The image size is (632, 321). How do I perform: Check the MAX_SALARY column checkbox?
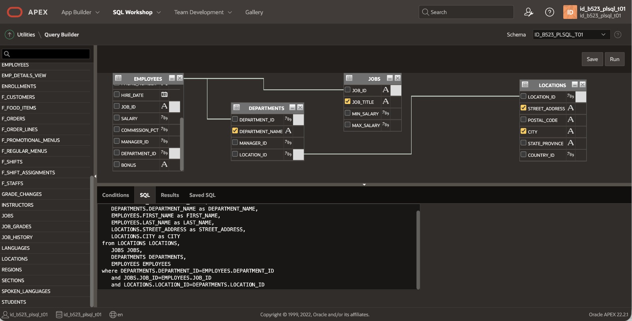click(348, 125)
